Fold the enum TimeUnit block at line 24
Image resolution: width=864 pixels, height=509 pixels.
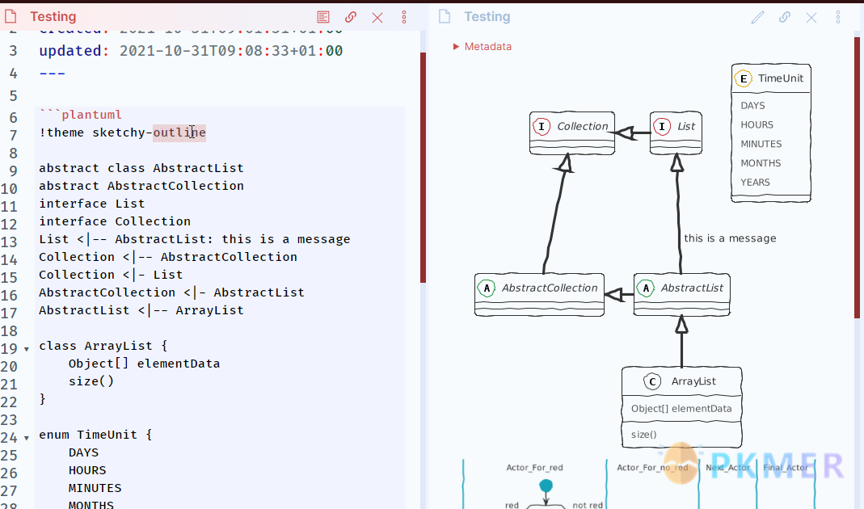[26, 439]
